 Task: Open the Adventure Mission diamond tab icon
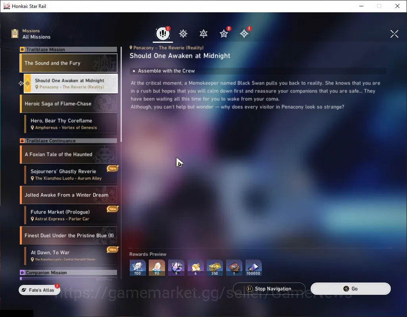pyautogui.click(x=244, y=34)
